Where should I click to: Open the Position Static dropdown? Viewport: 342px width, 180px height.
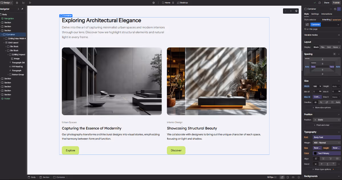coord(327,120)
